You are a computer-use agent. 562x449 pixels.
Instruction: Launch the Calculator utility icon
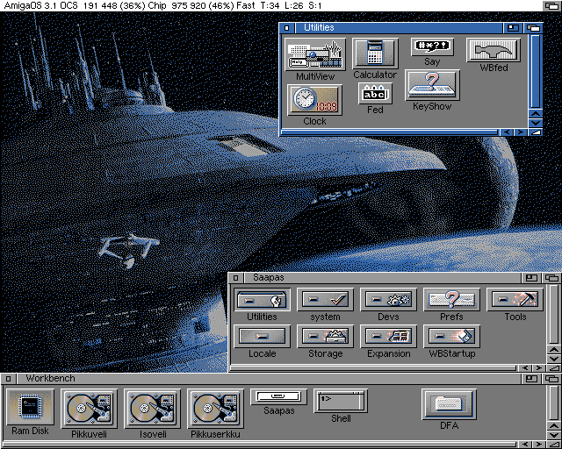(x=375, y=53)
